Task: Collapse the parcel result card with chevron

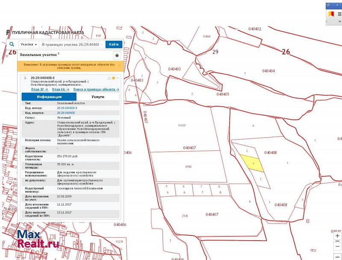Action: 118,78
